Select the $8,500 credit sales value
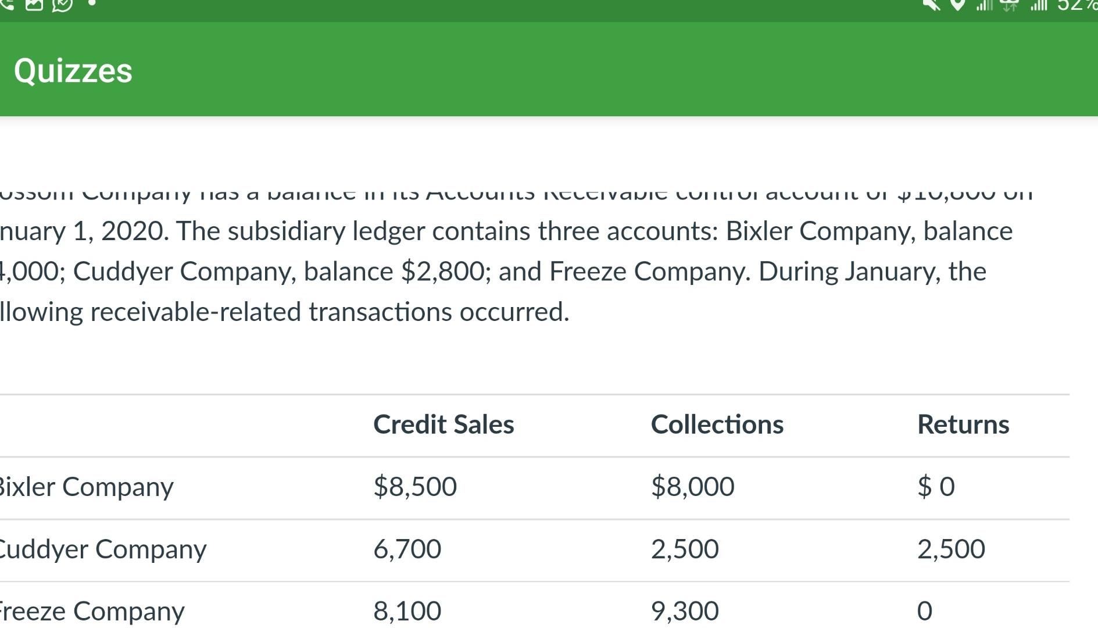 click(x=416, y=487)
